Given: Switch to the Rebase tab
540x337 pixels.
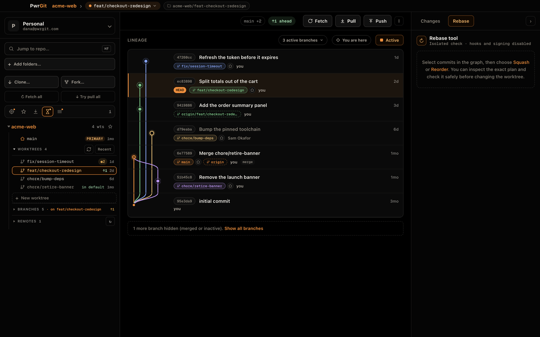Looking at the screenshot, I should click(x=461, y=21).
